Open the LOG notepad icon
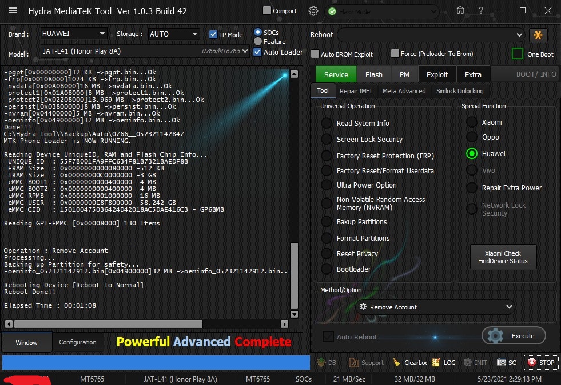The image size is (561, 385). [x=436, y=363]
